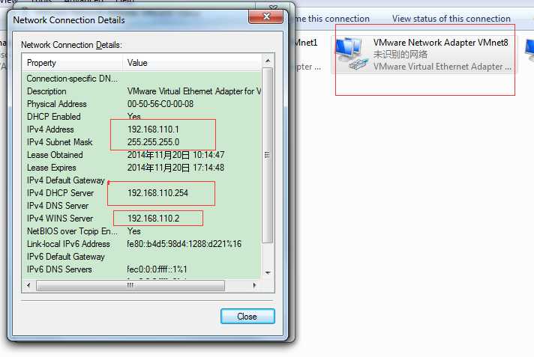The image size is (534, 357).
Task: Select the IPv6 DNS Servers label
Action: 59,269
